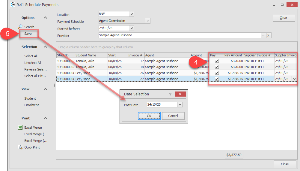
Task: Click the app icon in title bar
Action: pos(13,4)
